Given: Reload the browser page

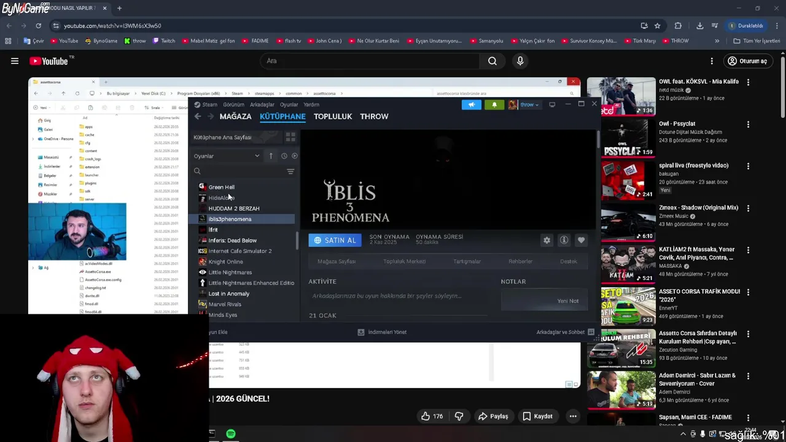Looking at the screenshot, I should [38, 26].
